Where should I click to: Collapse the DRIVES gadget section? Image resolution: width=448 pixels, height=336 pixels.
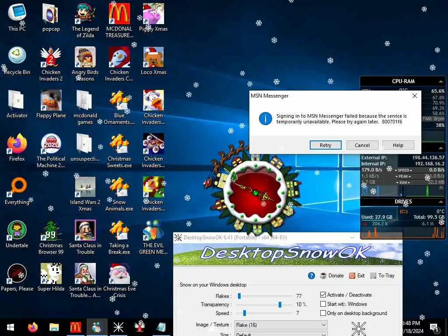click(x=441, y=202)
